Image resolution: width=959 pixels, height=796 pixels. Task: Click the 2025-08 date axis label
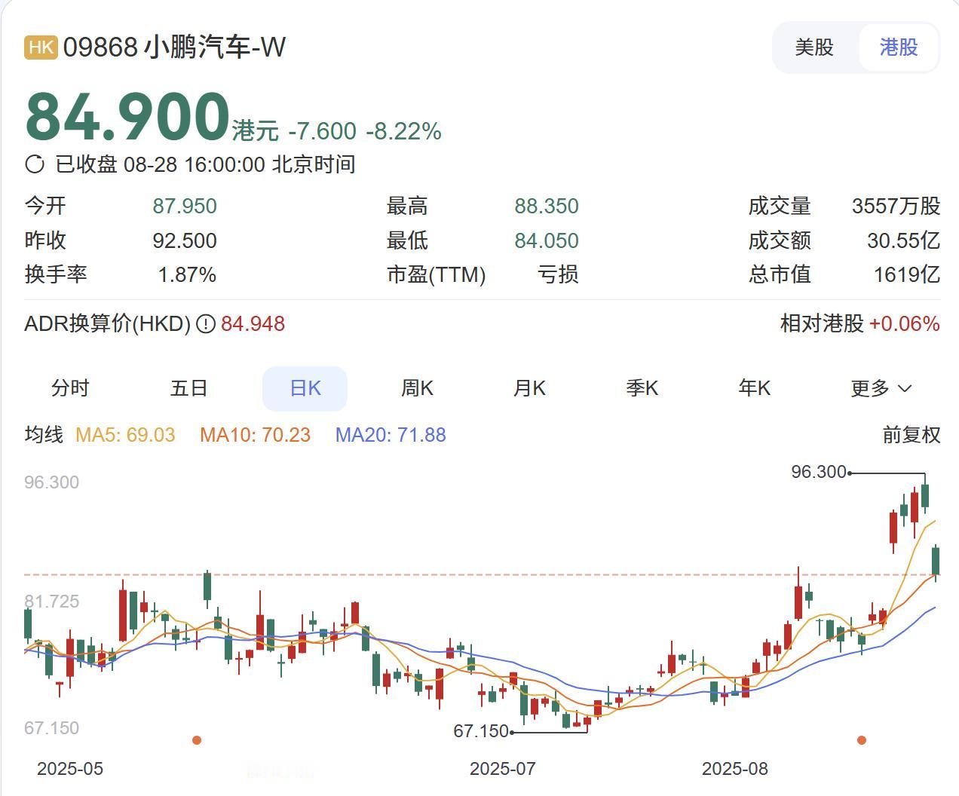(735, 769)
